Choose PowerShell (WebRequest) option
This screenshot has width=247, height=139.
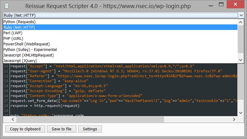tap(120, 44)
